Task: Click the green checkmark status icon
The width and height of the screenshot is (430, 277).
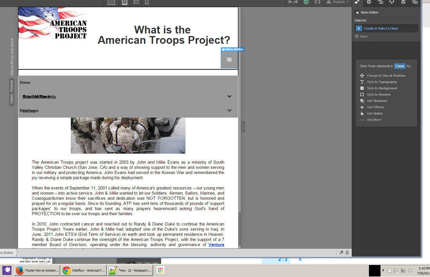Action: pyautogui.click(x=306, y=2)
